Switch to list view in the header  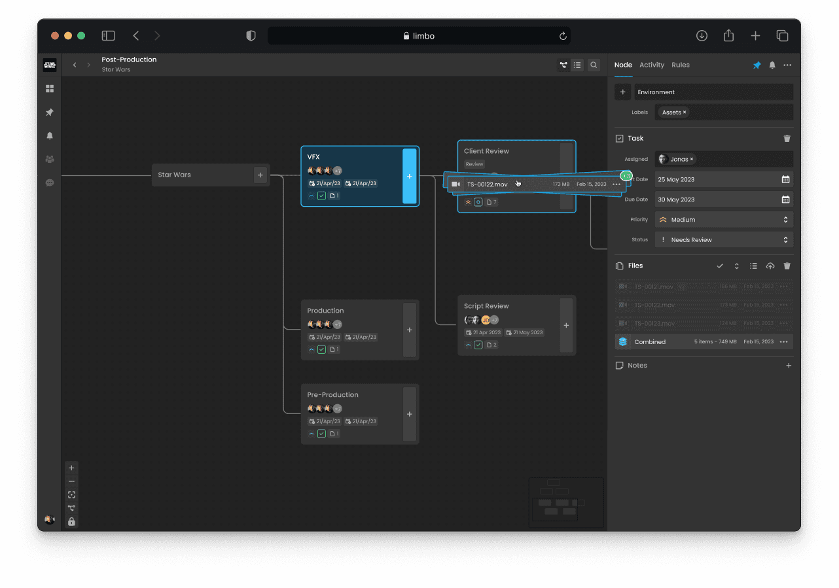click(x=577, y=65)
